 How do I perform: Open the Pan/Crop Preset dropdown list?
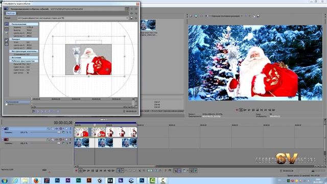tap(127, 18)
